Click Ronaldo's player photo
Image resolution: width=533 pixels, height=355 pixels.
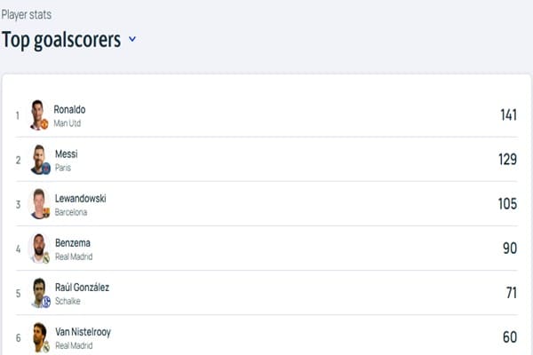(38, 114)
